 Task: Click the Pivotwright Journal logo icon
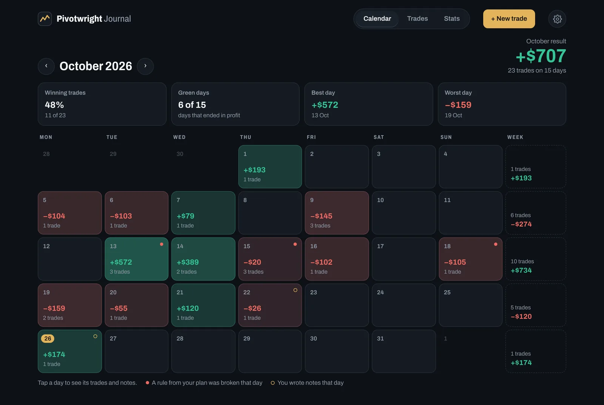click(x=45, y=18)
